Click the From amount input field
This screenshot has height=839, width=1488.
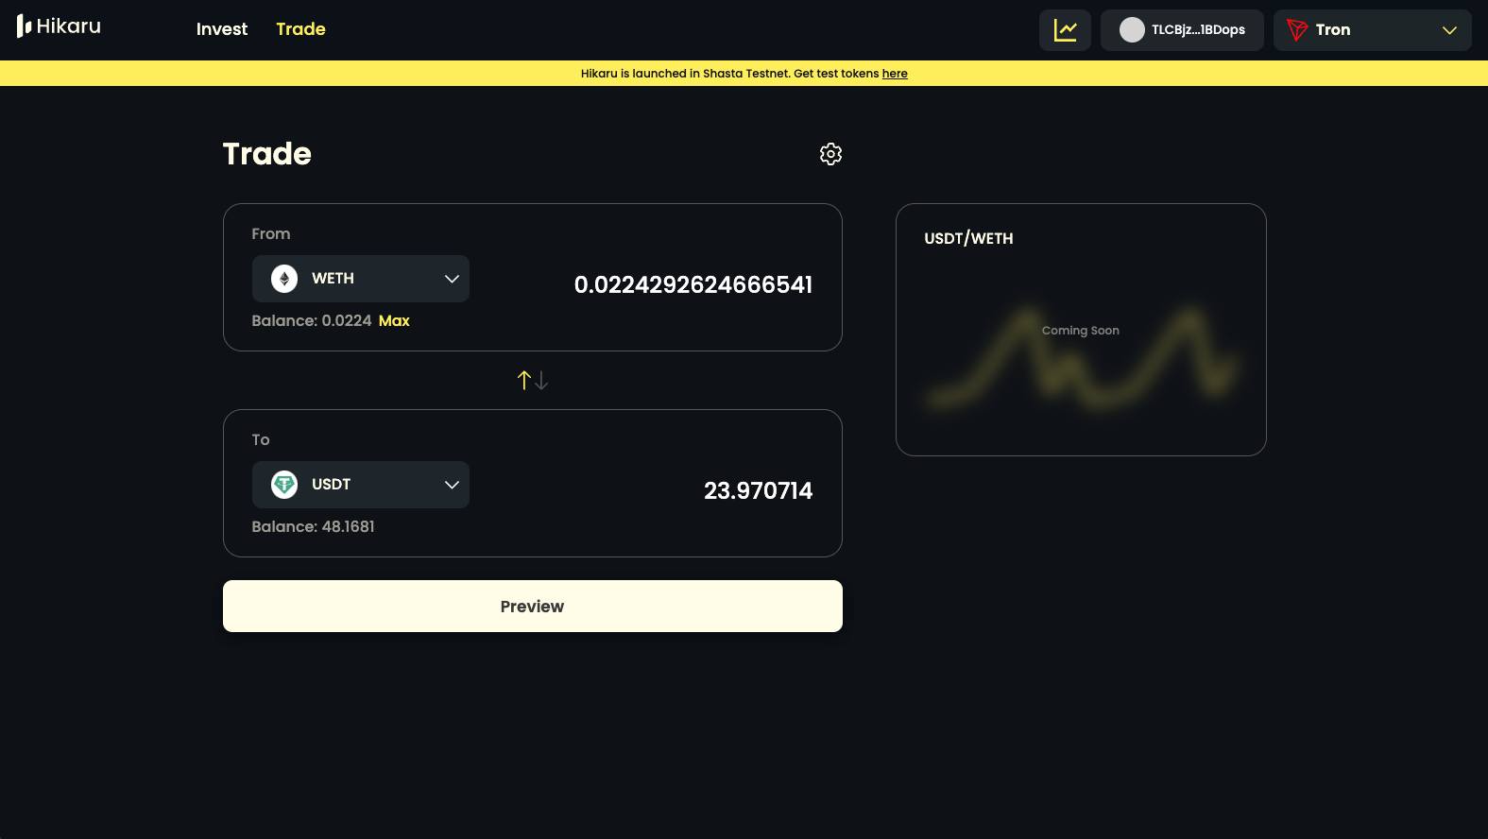693,284
